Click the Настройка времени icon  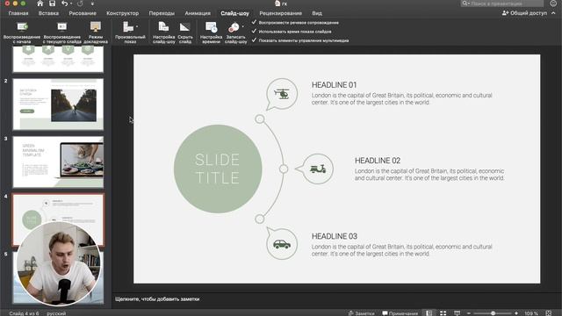211,27
